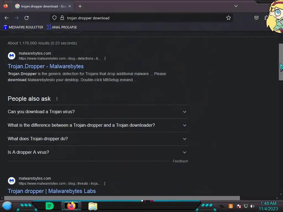Open About this result menu beside People also ask
The width and height of the screenshot is (283, 212).
57,99
